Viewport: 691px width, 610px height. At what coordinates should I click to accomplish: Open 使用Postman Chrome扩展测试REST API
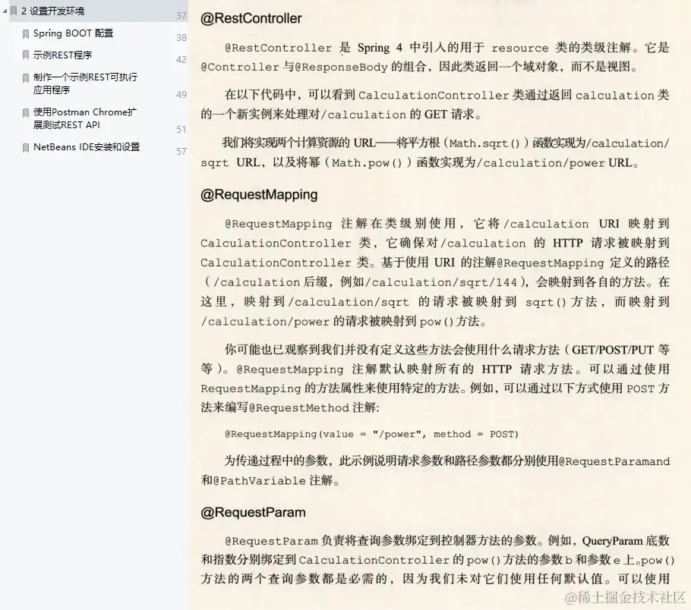coord(87,118)
